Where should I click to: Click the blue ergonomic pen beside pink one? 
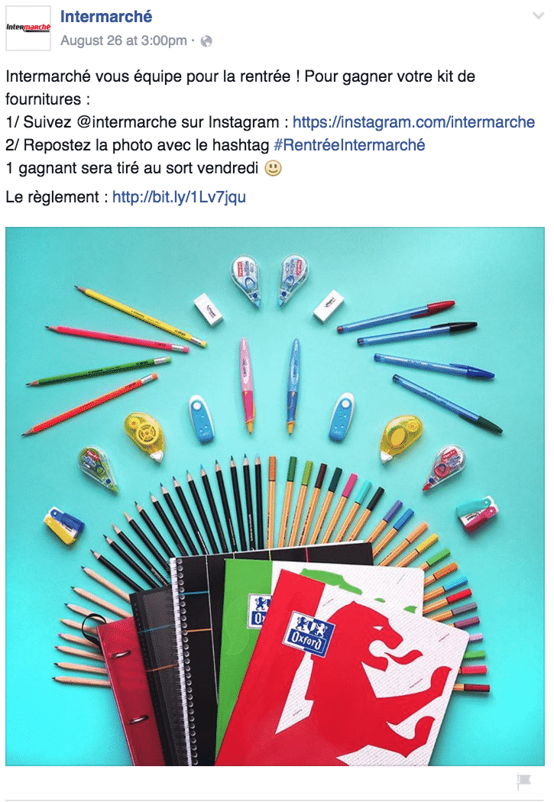click(x=293, y=385)
